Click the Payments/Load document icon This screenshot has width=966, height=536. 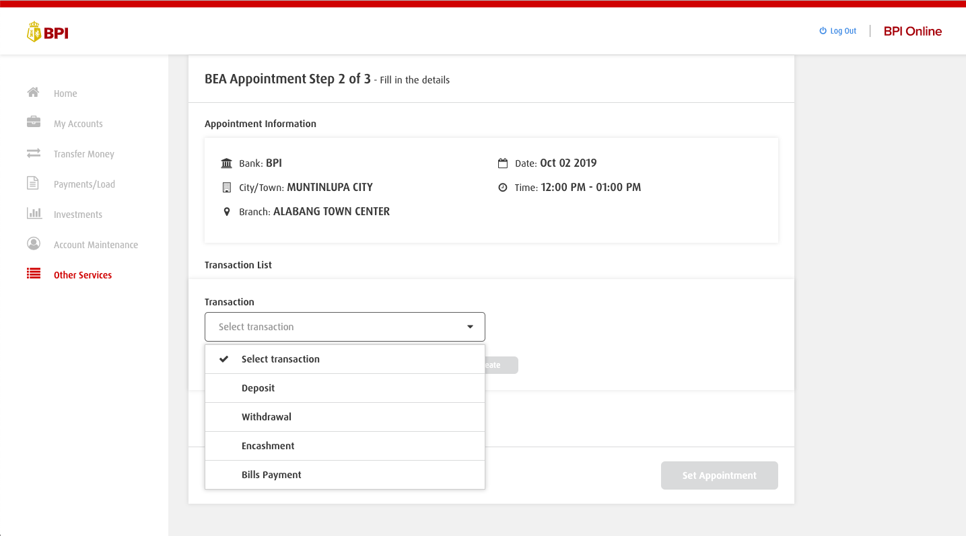[x=32, y=183]
